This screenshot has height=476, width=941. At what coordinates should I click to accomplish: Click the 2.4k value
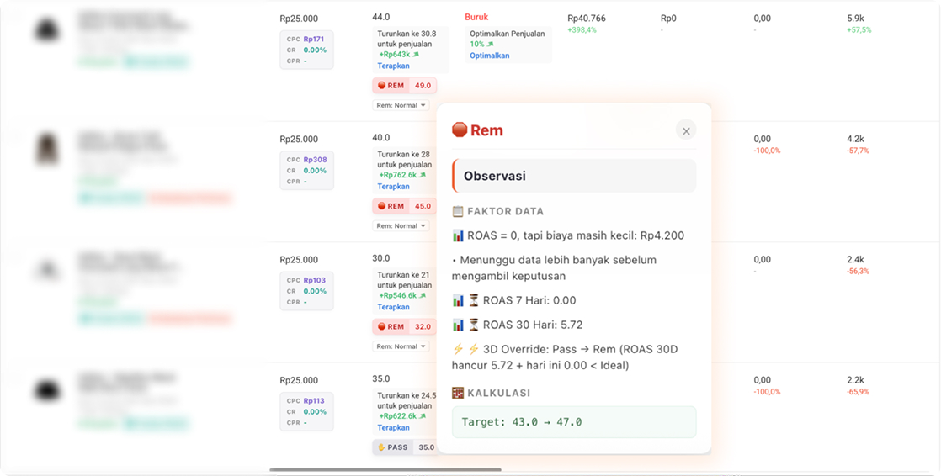pos(855,259)
